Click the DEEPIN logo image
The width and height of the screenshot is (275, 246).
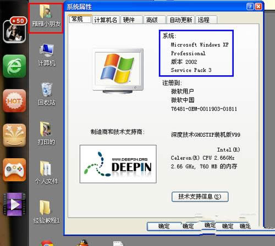click(118, 164)
